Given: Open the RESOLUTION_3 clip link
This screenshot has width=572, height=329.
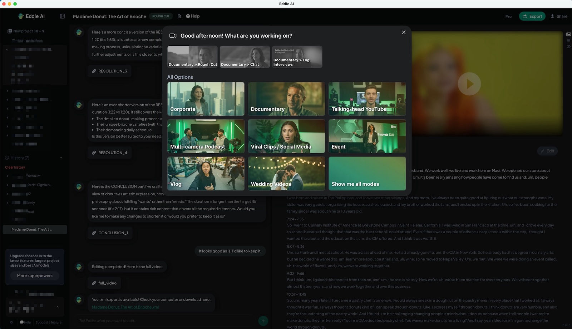Looking at the screenshot, I should click(109, 71).
